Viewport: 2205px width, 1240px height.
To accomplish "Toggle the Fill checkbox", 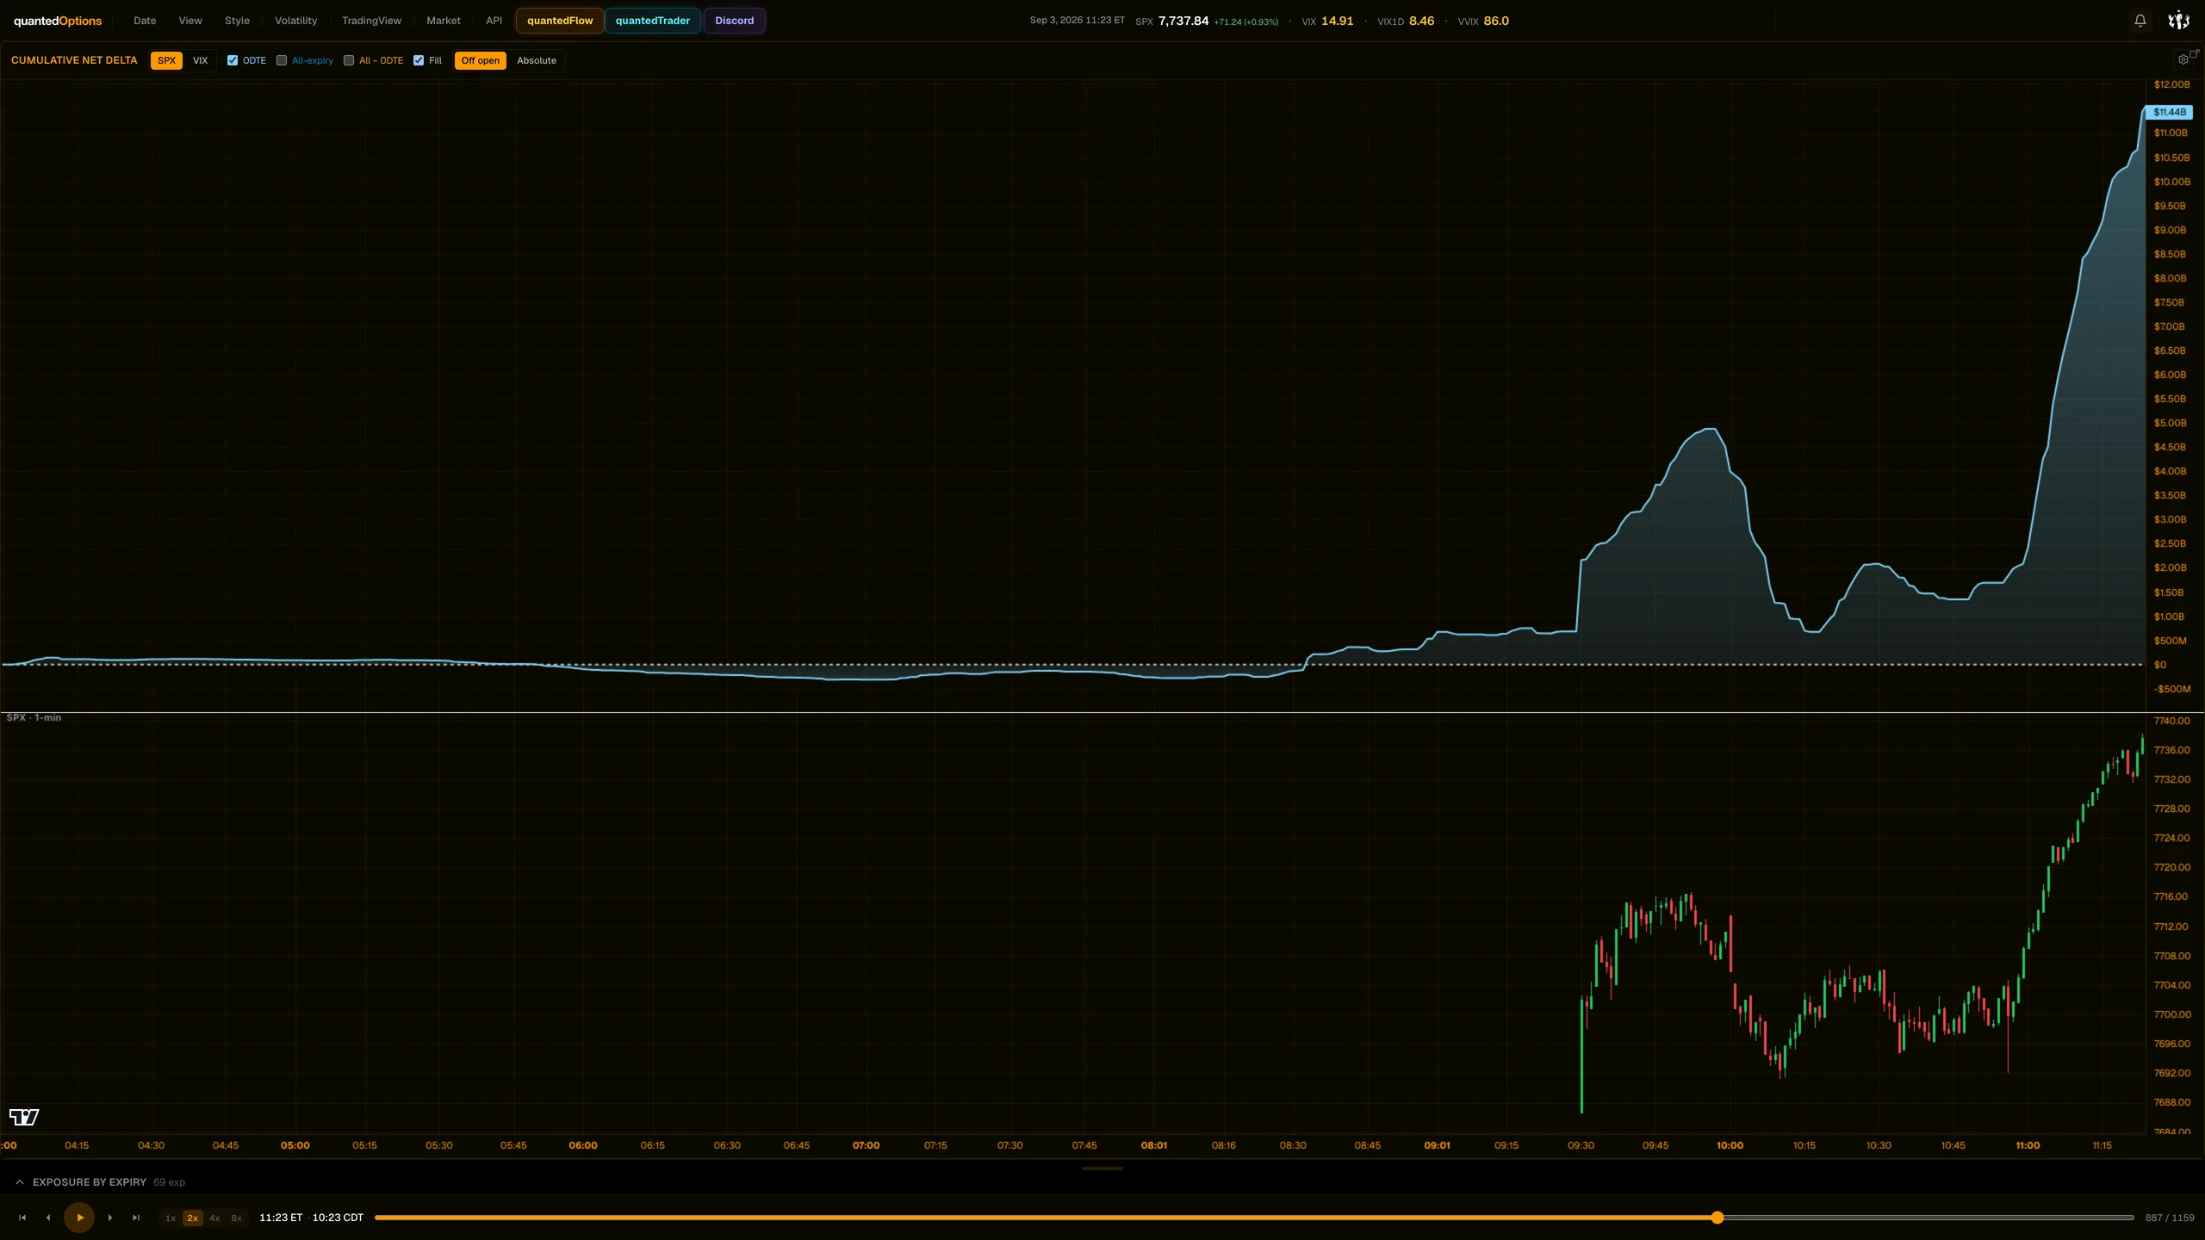I will click(419, 60).
